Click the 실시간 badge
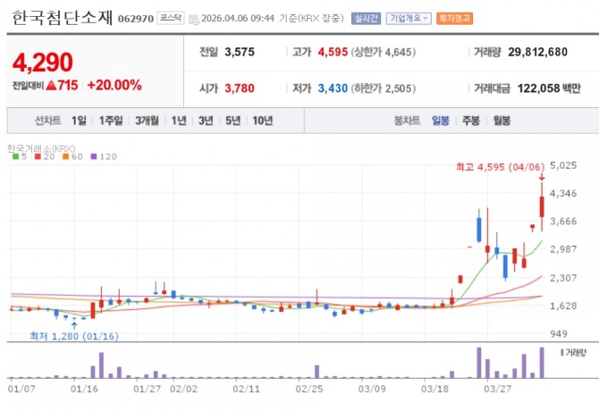Screen dimensions: 599x411 [366, 19]
